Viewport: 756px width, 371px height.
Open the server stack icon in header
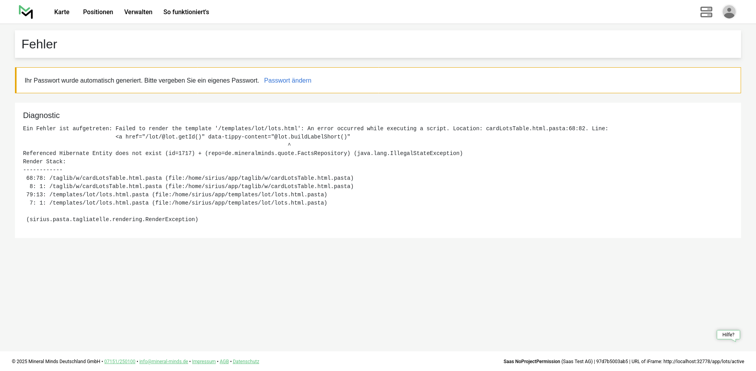pos(706,12)
